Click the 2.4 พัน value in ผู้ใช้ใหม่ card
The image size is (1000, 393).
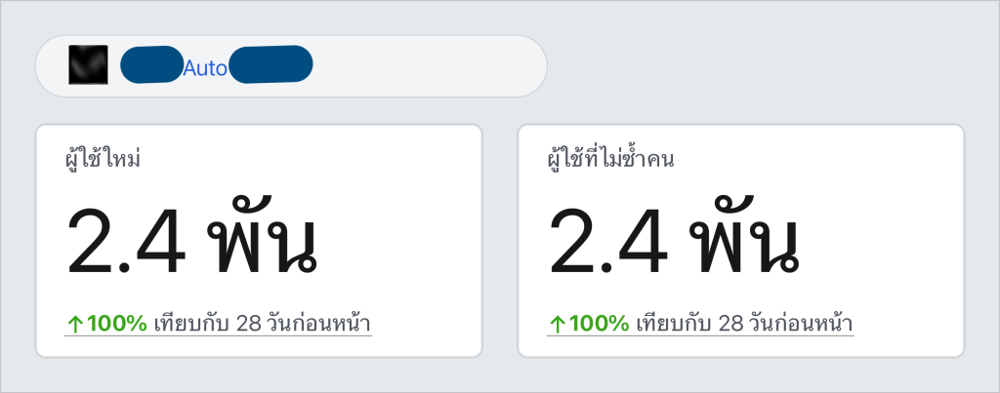coord(190,244)
